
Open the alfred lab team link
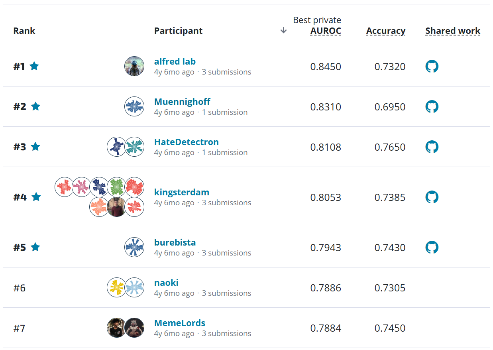(175, 61)
